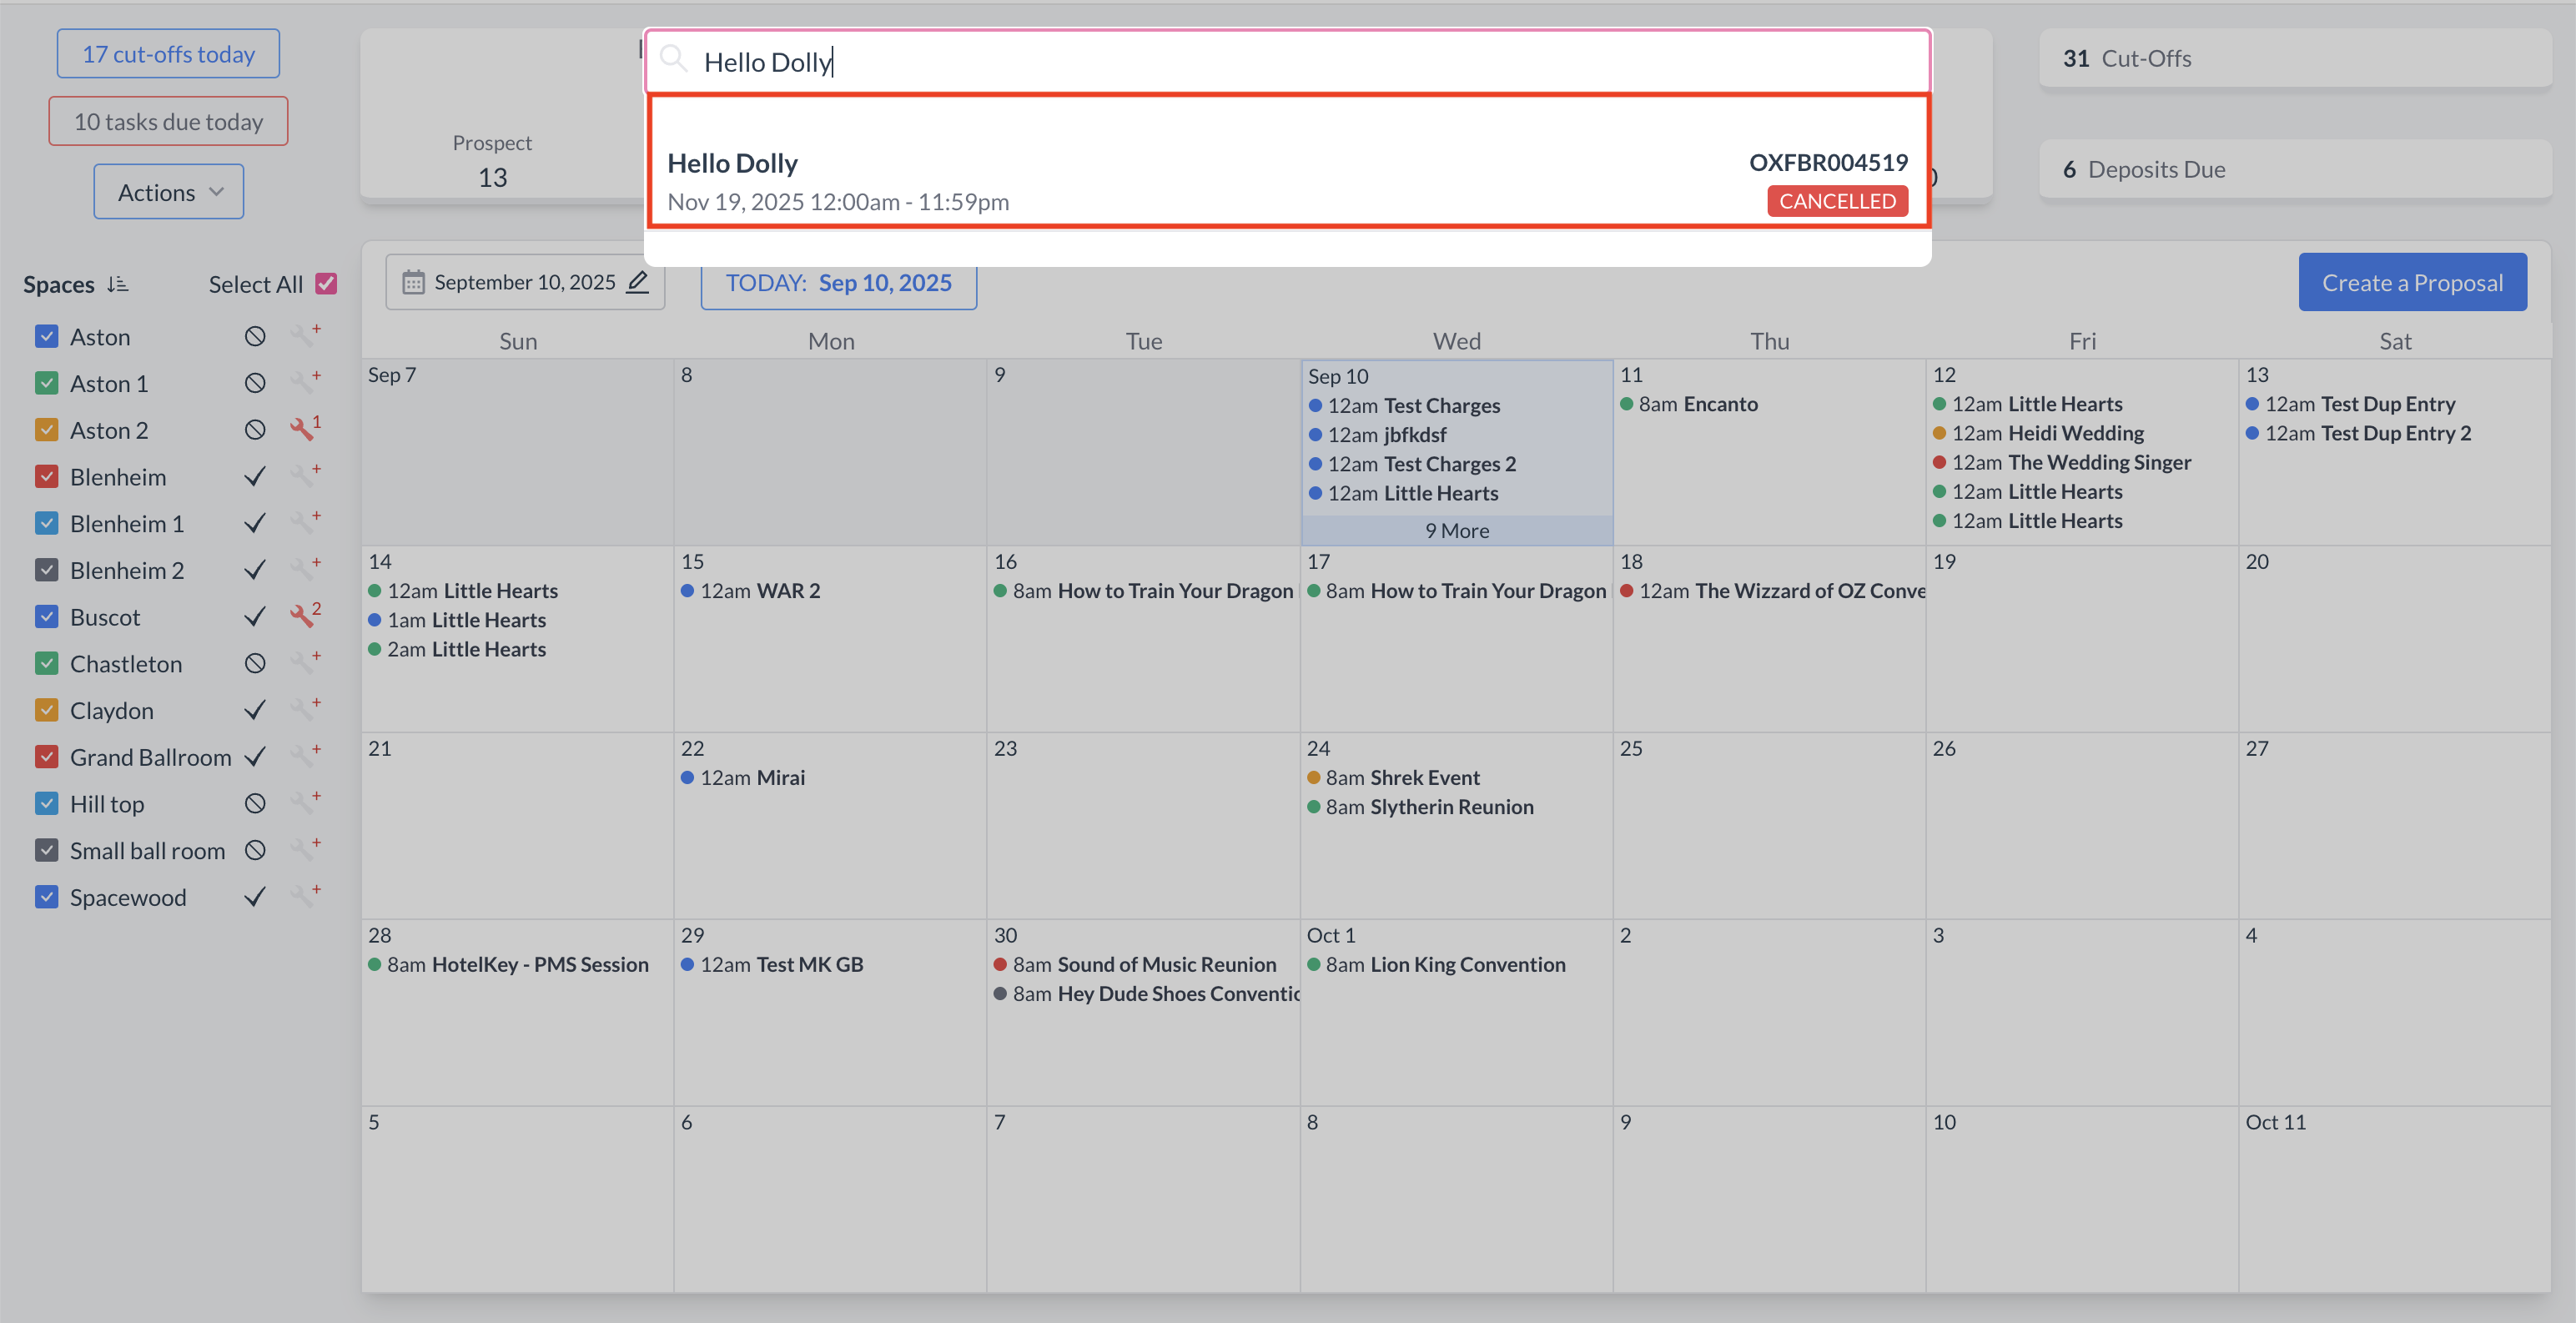
Task: Open the 31 Cut-Offs panel
Action: (x=2294, y=59)
